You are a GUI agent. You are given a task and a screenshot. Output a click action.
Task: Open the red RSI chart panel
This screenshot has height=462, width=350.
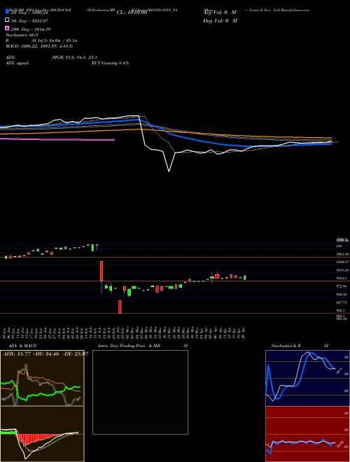307,434
